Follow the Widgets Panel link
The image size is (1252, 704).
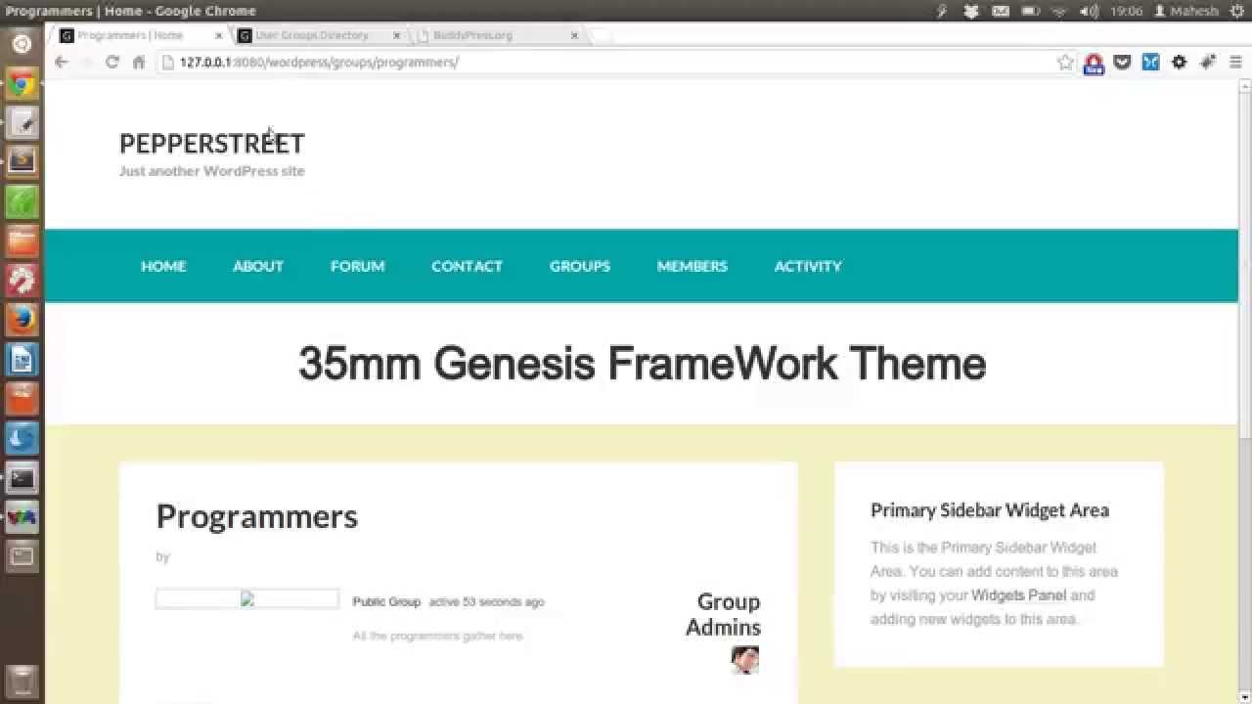1018,595
